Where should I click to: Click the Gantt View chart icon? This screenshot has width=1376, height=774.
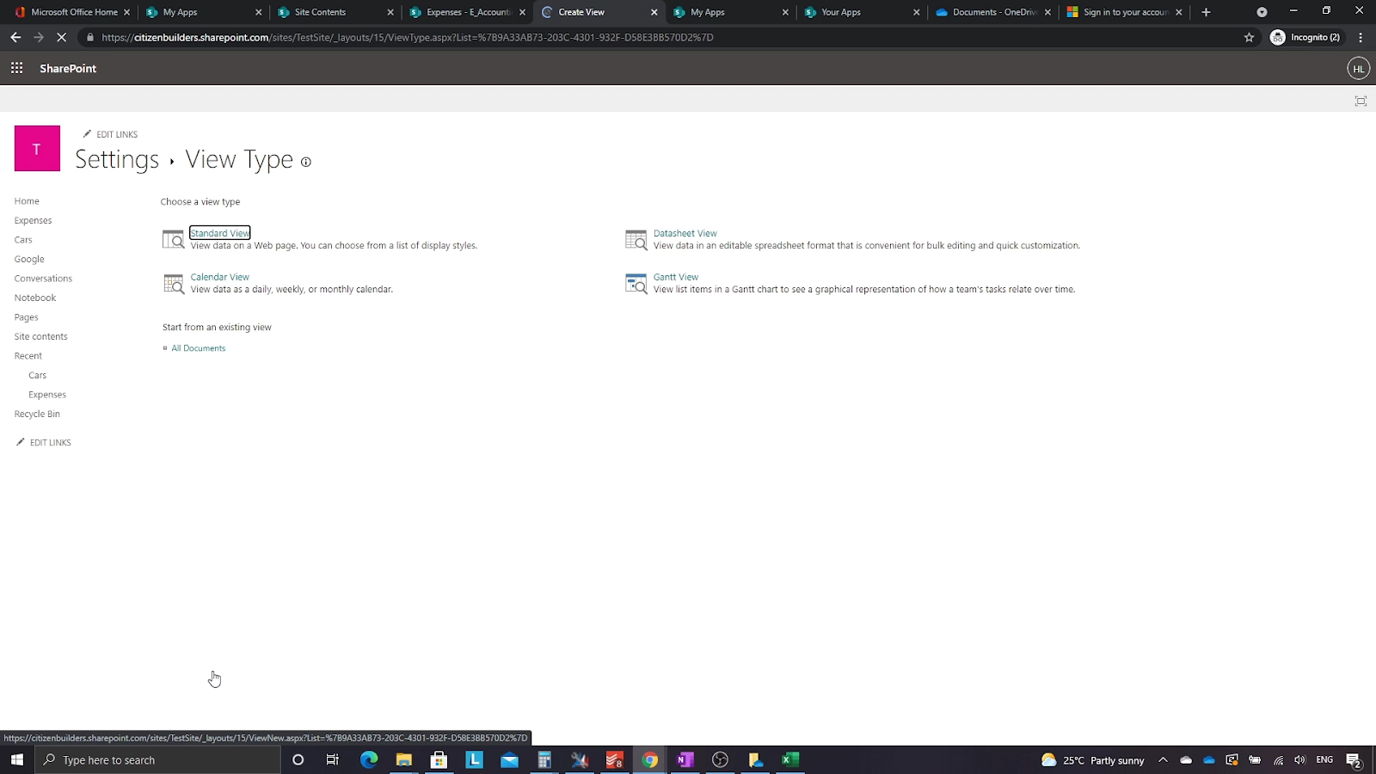point(636,284)
